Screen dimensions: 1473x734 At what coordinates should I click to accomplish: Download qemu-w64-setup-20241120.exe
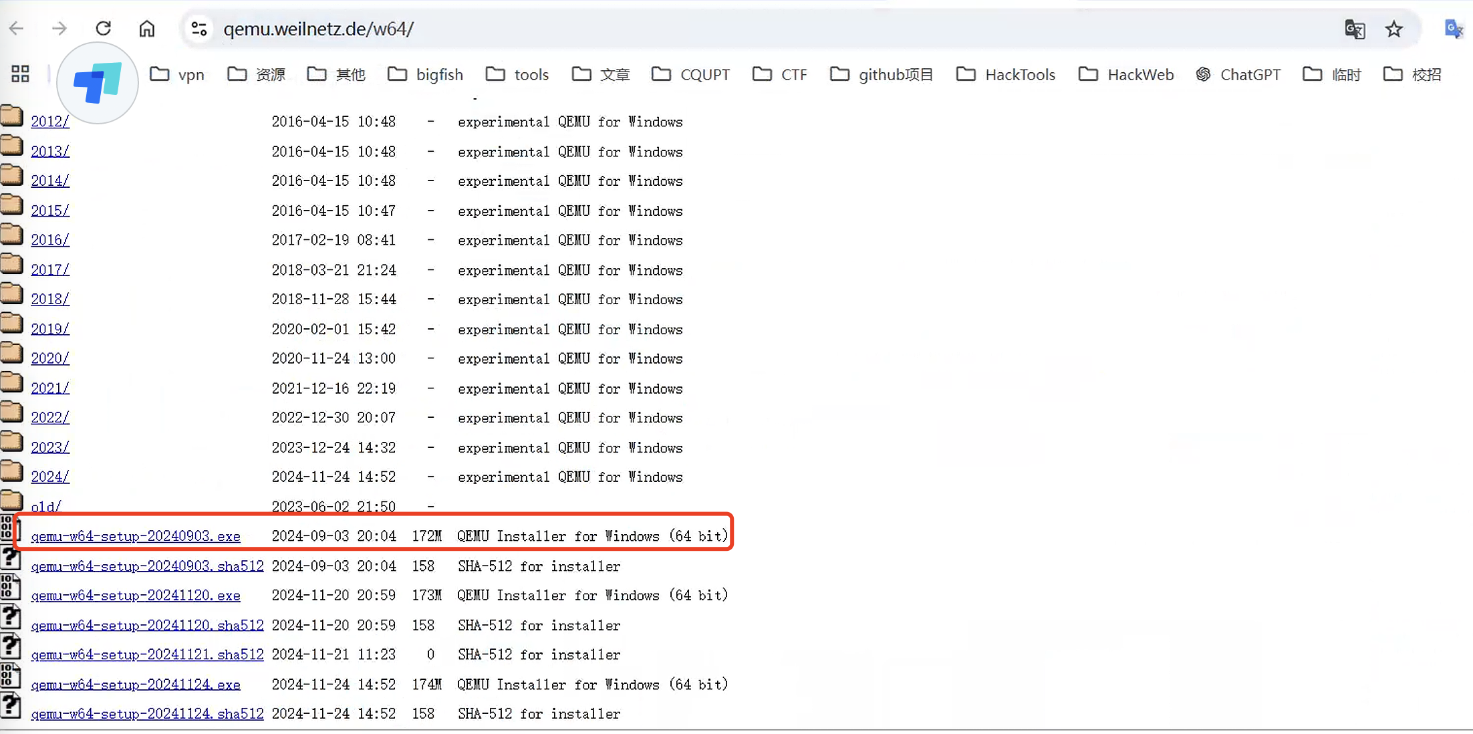point(136,595)
